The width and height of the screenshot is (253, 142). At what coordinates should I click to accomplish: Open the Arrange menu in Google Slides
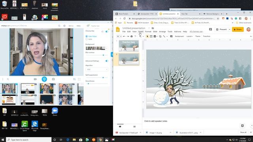coord(162,32)
